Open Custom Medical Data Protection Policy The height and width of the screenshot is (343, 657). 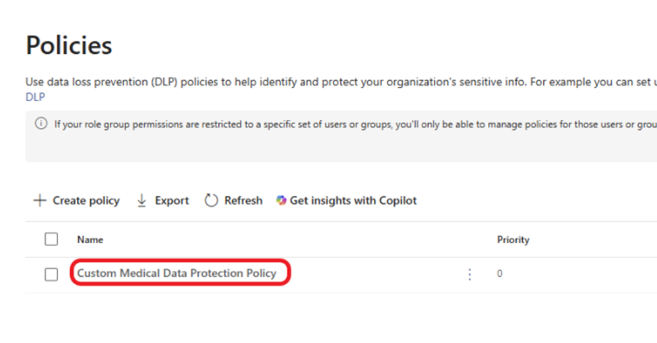tap(177, 273)
